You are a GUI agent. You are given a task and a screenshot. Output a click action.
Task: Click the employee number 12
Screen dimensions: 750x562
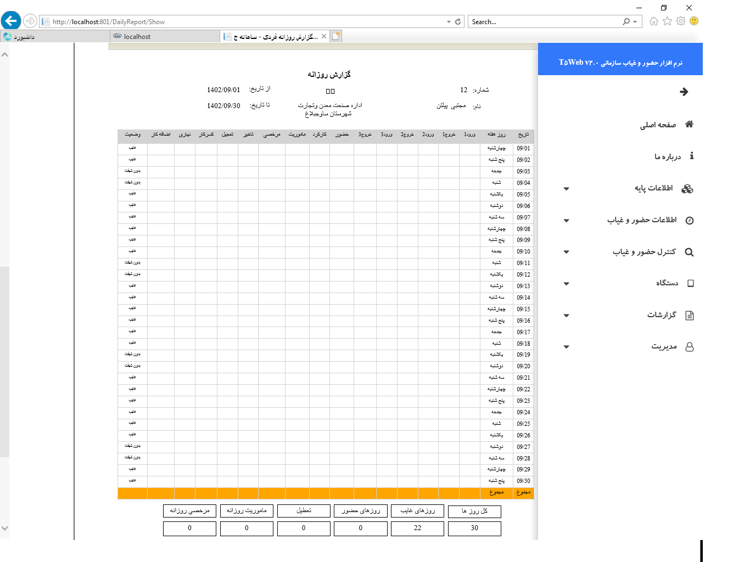(x=464, y=90)
